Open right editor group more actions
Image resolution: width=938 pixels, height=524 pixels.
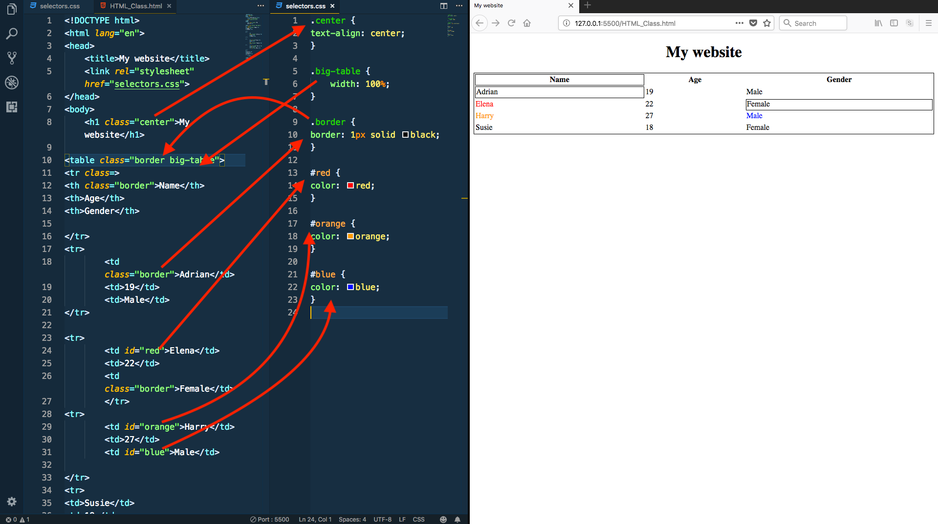(x=459, y=6)
